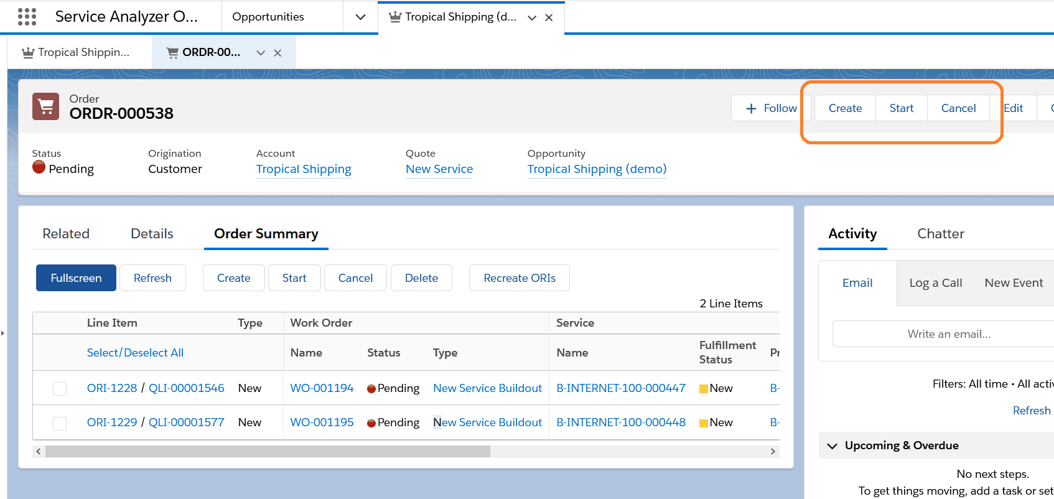Click the plus icon on Follow button
Image resolution: width=1054 pixels, height=499 pixels.
[751, 108]
